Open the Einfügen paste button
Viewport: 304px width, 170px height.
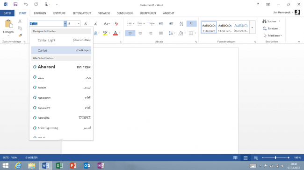click(8, 28)
